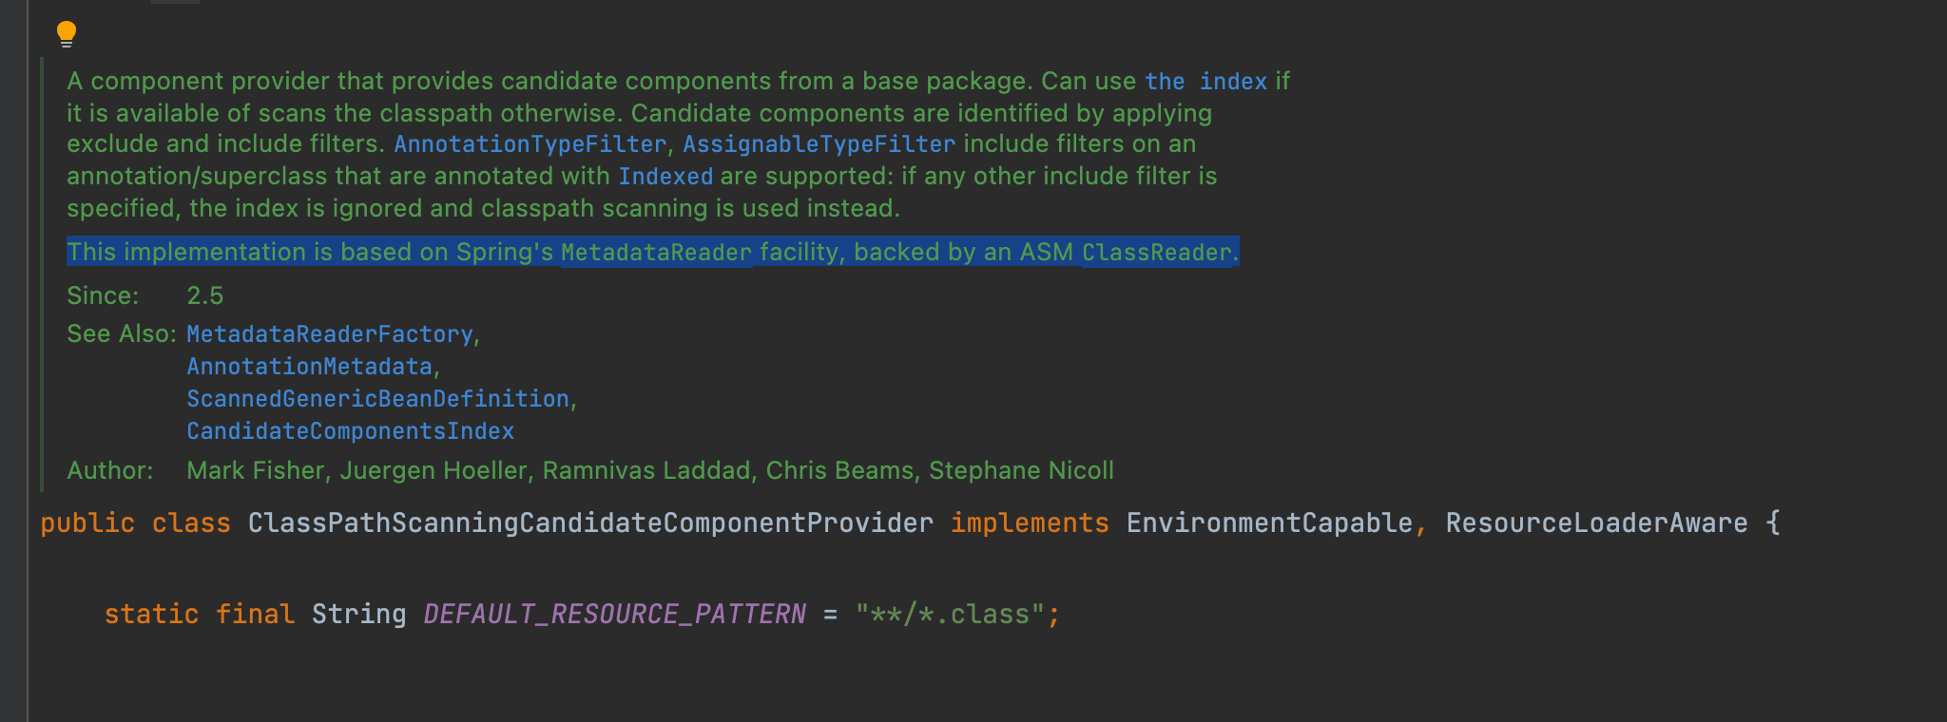Click the EnvironmentCapable interface name
Viewport: 1947px width, 722px height.
click(x=1270, y=523)
